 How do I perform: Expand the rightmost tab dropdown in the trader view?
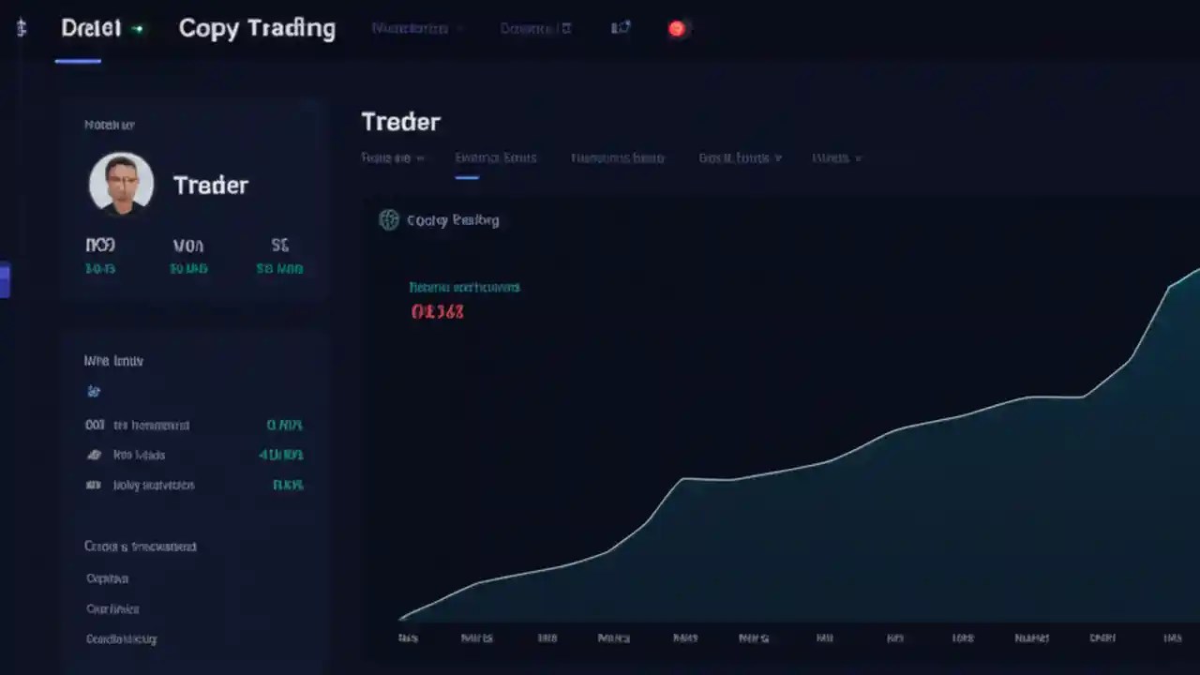(x=858, y=157)
